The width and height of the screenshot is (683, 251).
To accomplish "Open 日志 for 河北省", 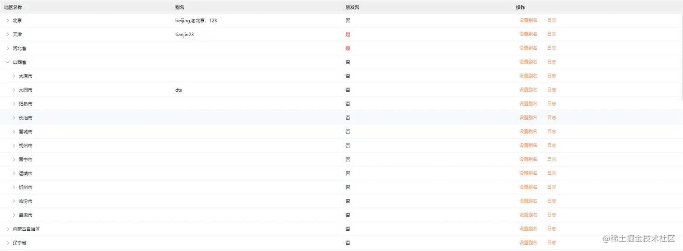I will (x=552, y=48).
